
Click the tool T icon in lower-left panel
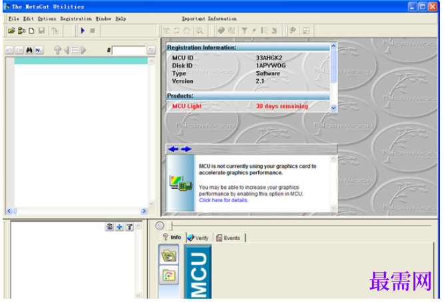129,227
